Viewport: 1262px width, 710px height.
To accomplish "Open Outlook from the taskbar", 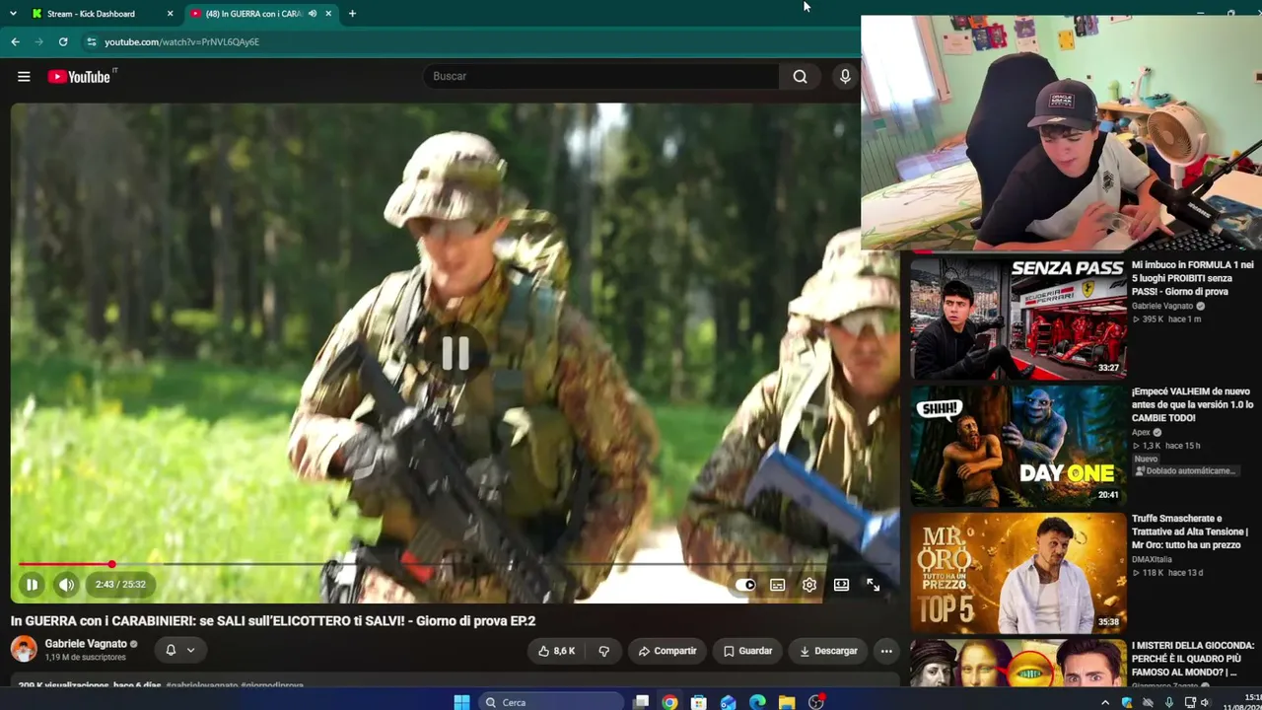I will 729,702.
